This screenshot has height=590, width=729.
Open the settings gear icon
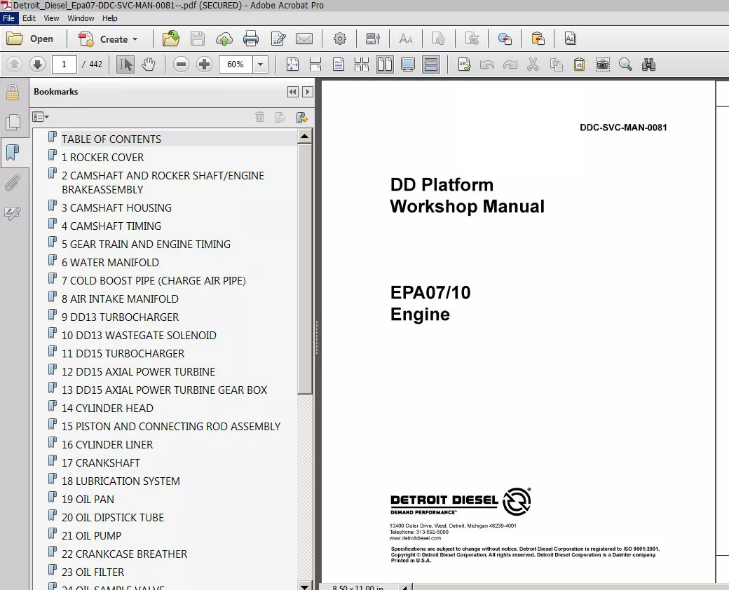(340, 39)
